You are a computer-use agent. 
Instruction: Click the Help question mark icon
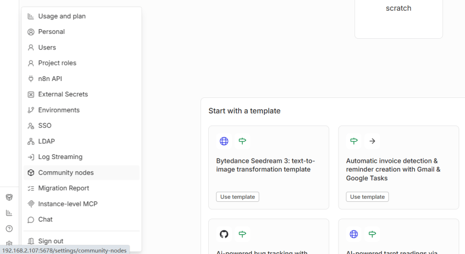(9, 229)
